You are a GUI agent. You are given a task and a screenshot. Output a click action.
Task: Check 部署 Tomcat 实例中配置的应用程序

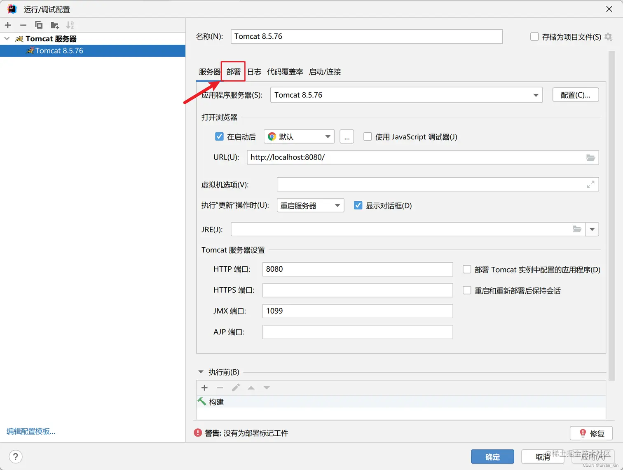click(x=467, y=269)
